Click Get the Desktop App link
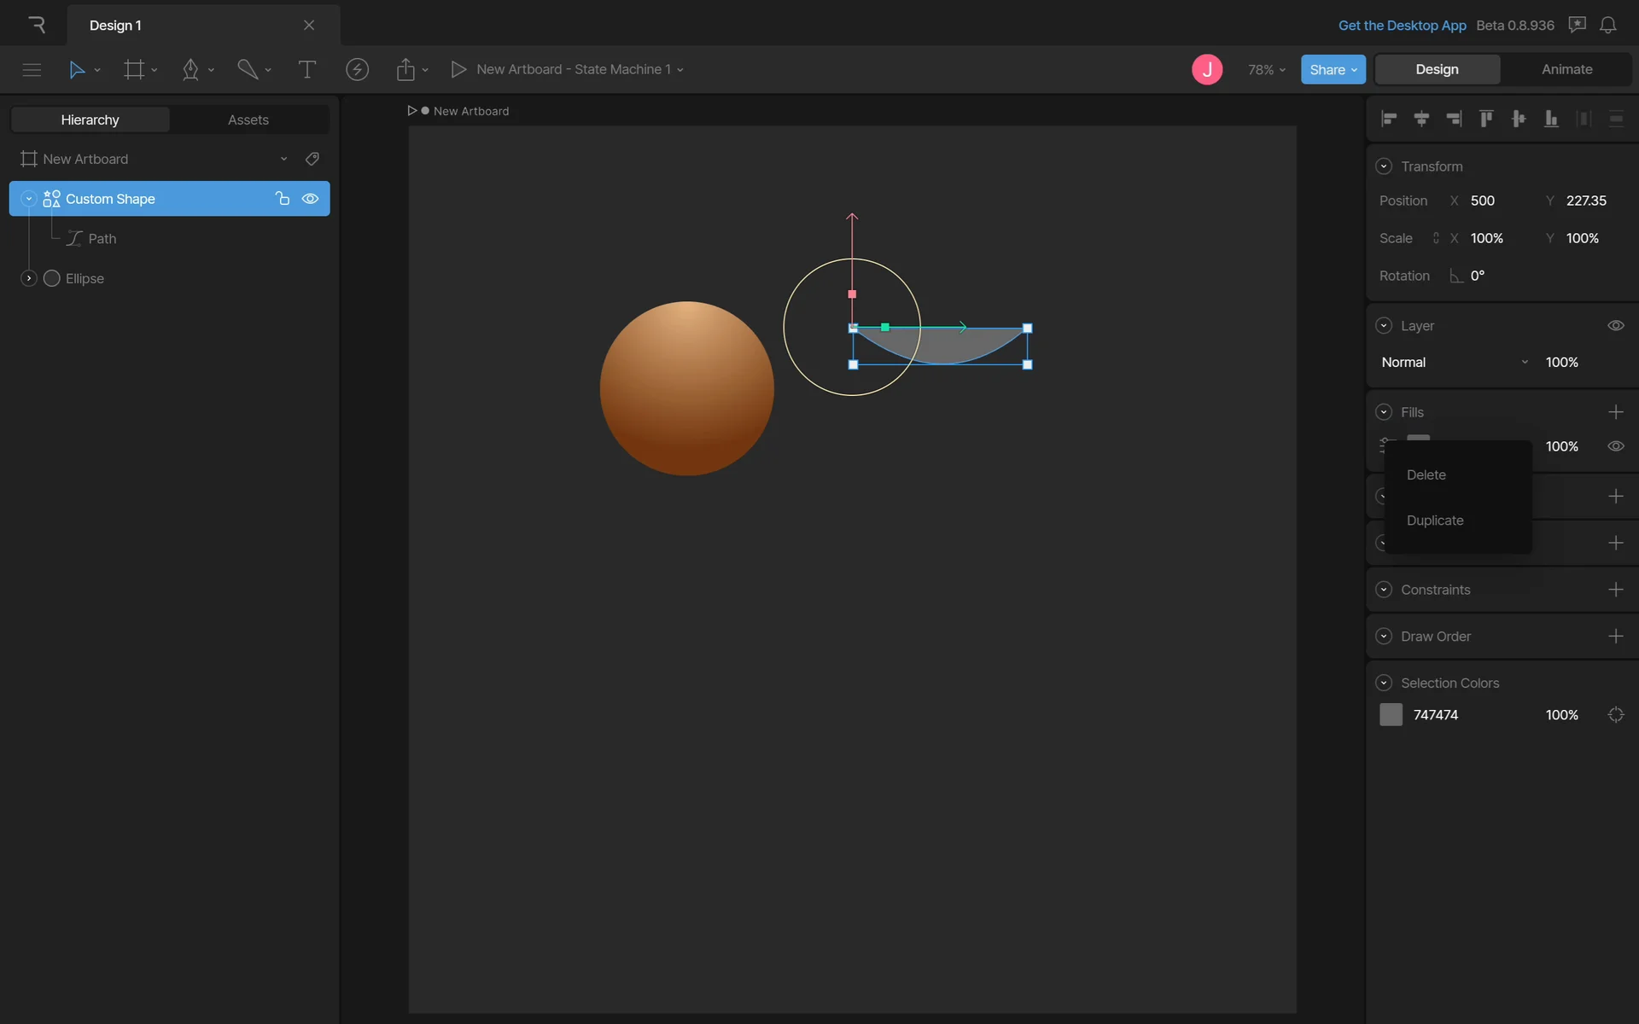The image size is (1639, 1024). click(1402, 26)
